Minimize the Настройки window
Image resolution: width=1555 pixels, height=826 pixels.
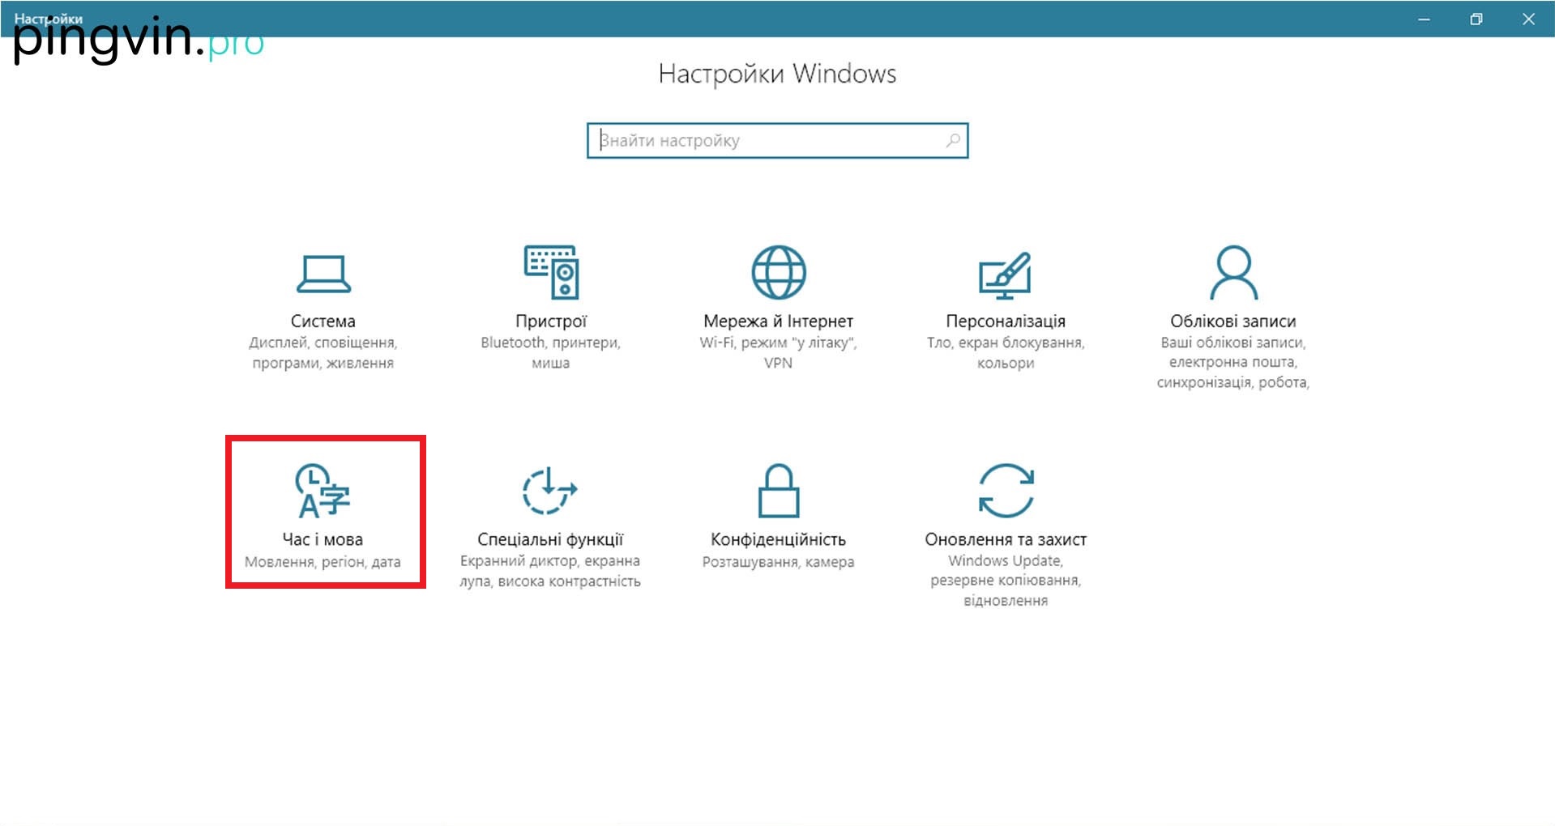(x=1424, y=19)
